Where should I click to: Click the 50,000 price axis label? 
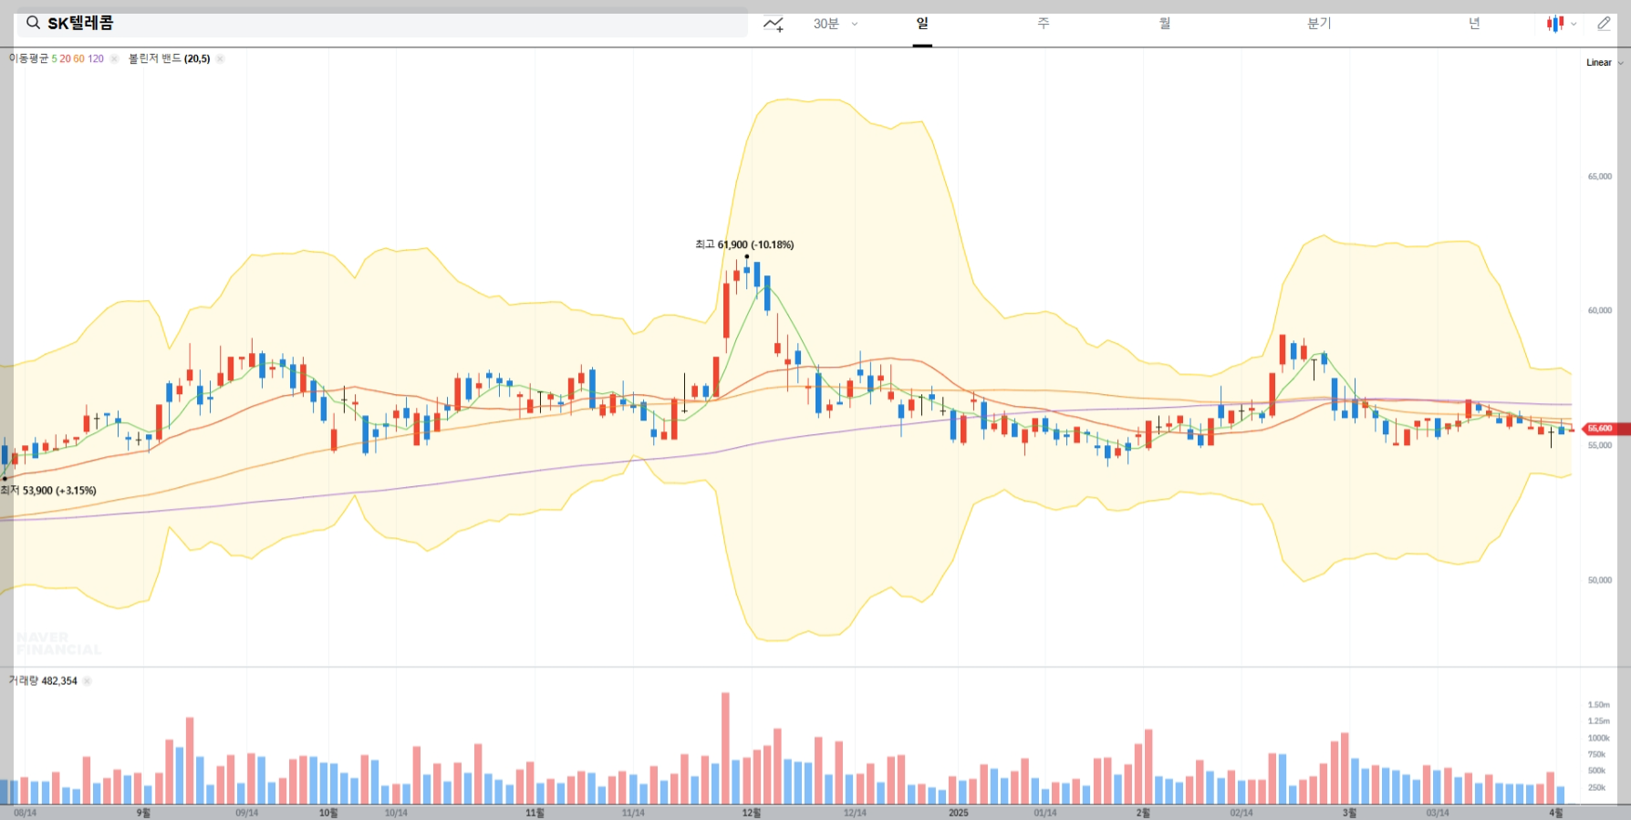pyautogui.click(x=1599, y=580)
